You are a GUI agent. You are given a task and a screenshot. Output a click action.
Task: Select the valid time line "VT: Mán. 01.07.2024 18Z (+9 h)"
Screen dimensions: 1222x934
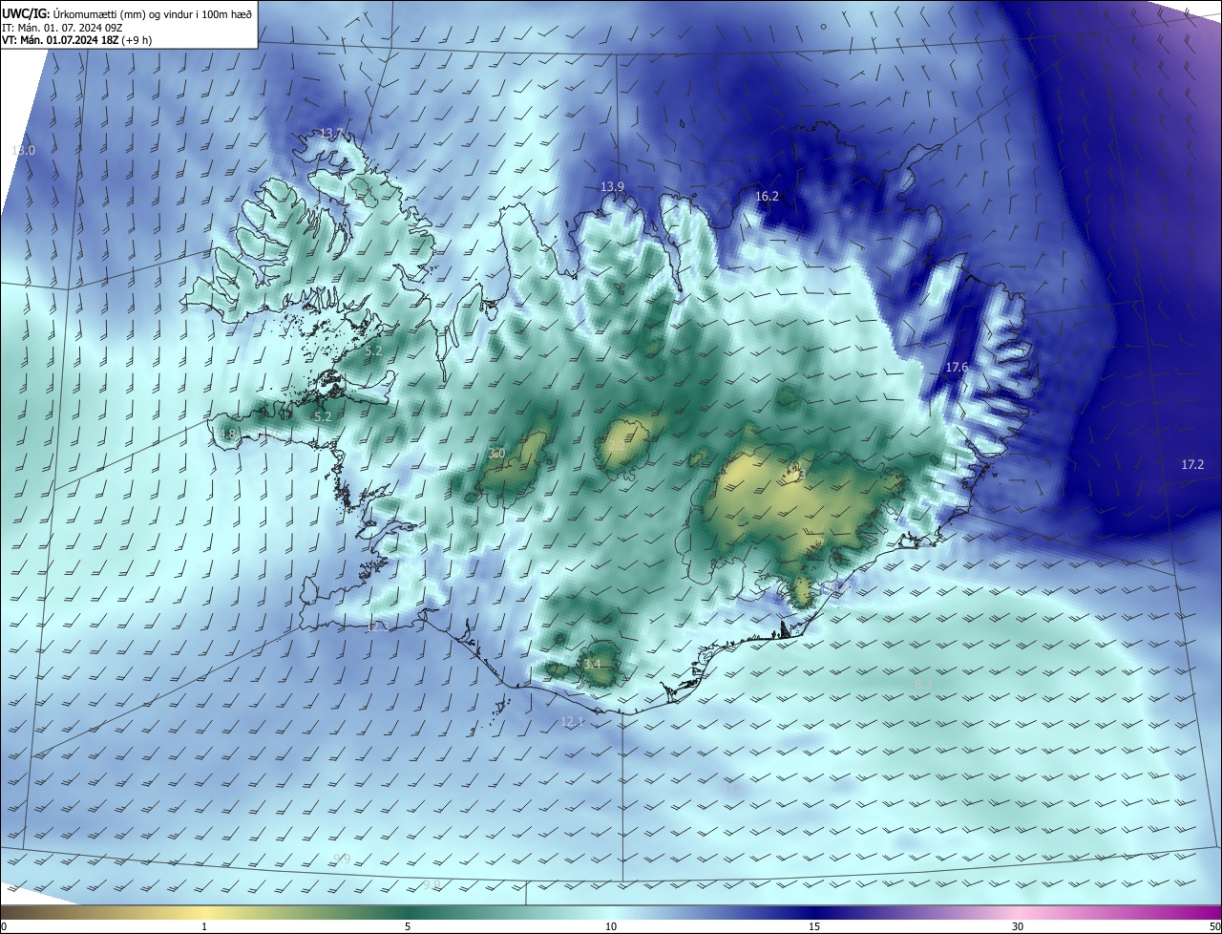coord(76,40)
